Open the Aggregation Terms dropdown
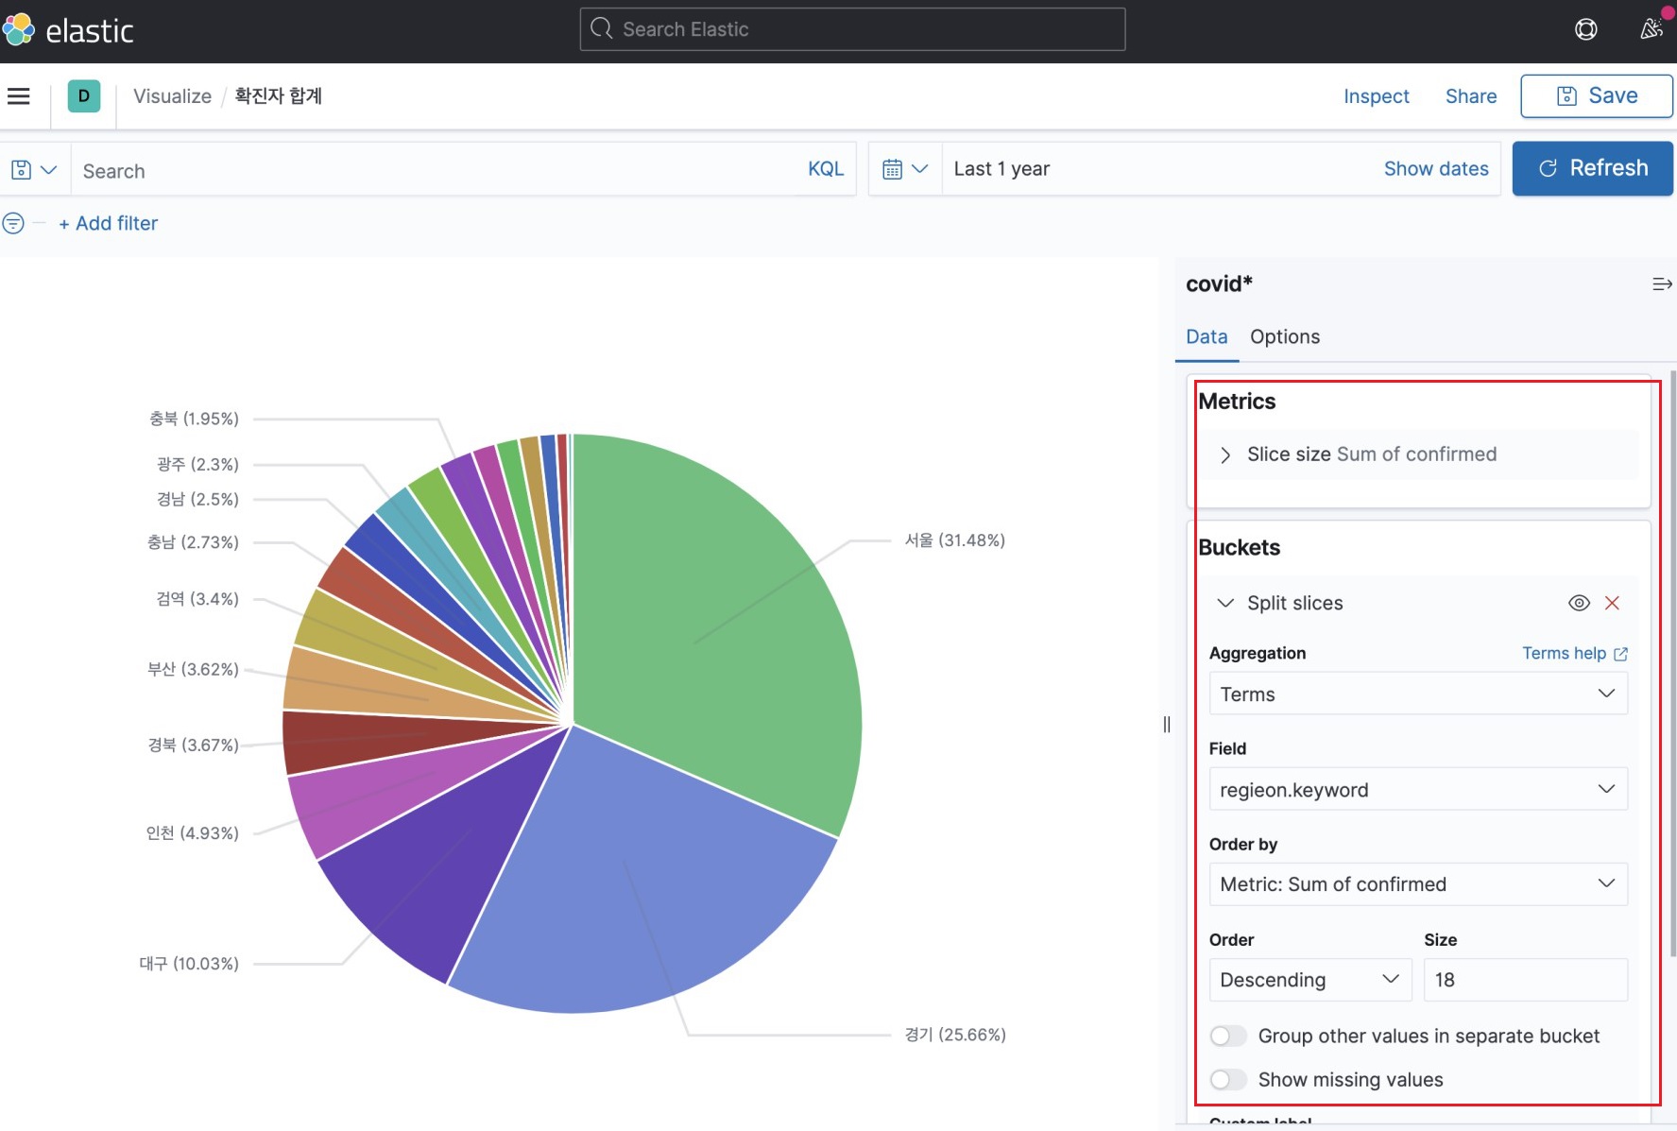The height and width of the screenshot is (1131, 1677). point(1418,694)
